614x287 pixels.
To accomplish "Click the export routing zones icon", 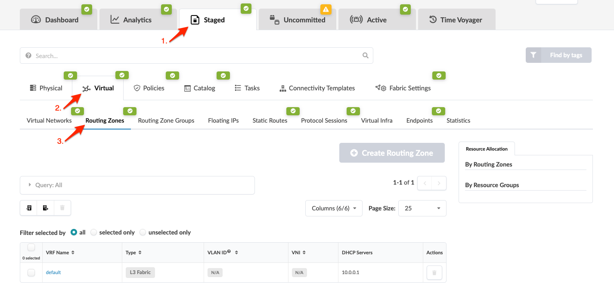I will pos(46,208).
